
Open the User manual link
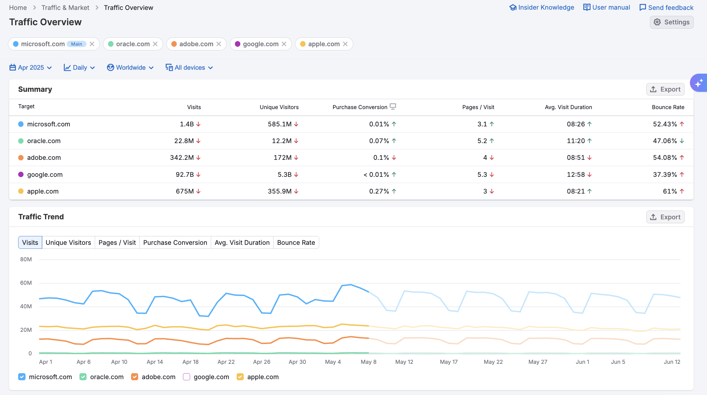(x=607, y=7)
